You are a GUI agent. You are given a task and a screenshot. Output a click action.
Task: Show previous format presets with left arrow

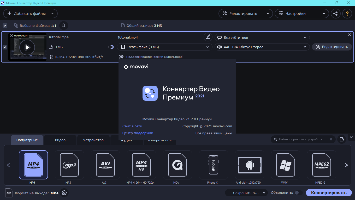coord(8,165)
